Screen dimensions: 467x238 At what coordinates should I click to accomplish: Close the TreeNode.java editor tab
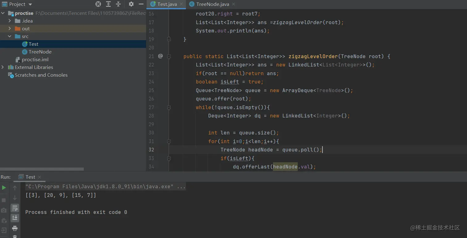point(233,4)
